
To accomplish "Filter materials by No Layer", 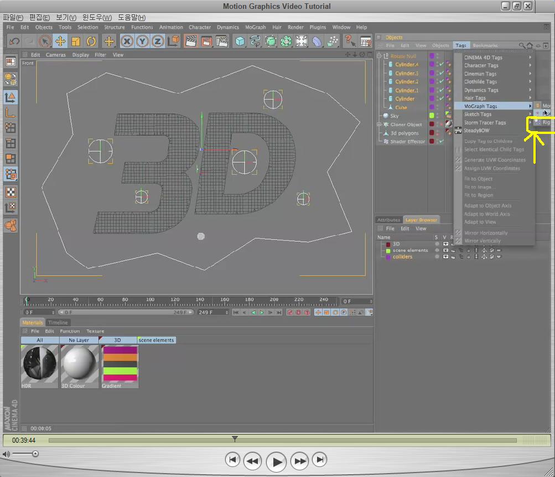I will click(x=79, y=340).
